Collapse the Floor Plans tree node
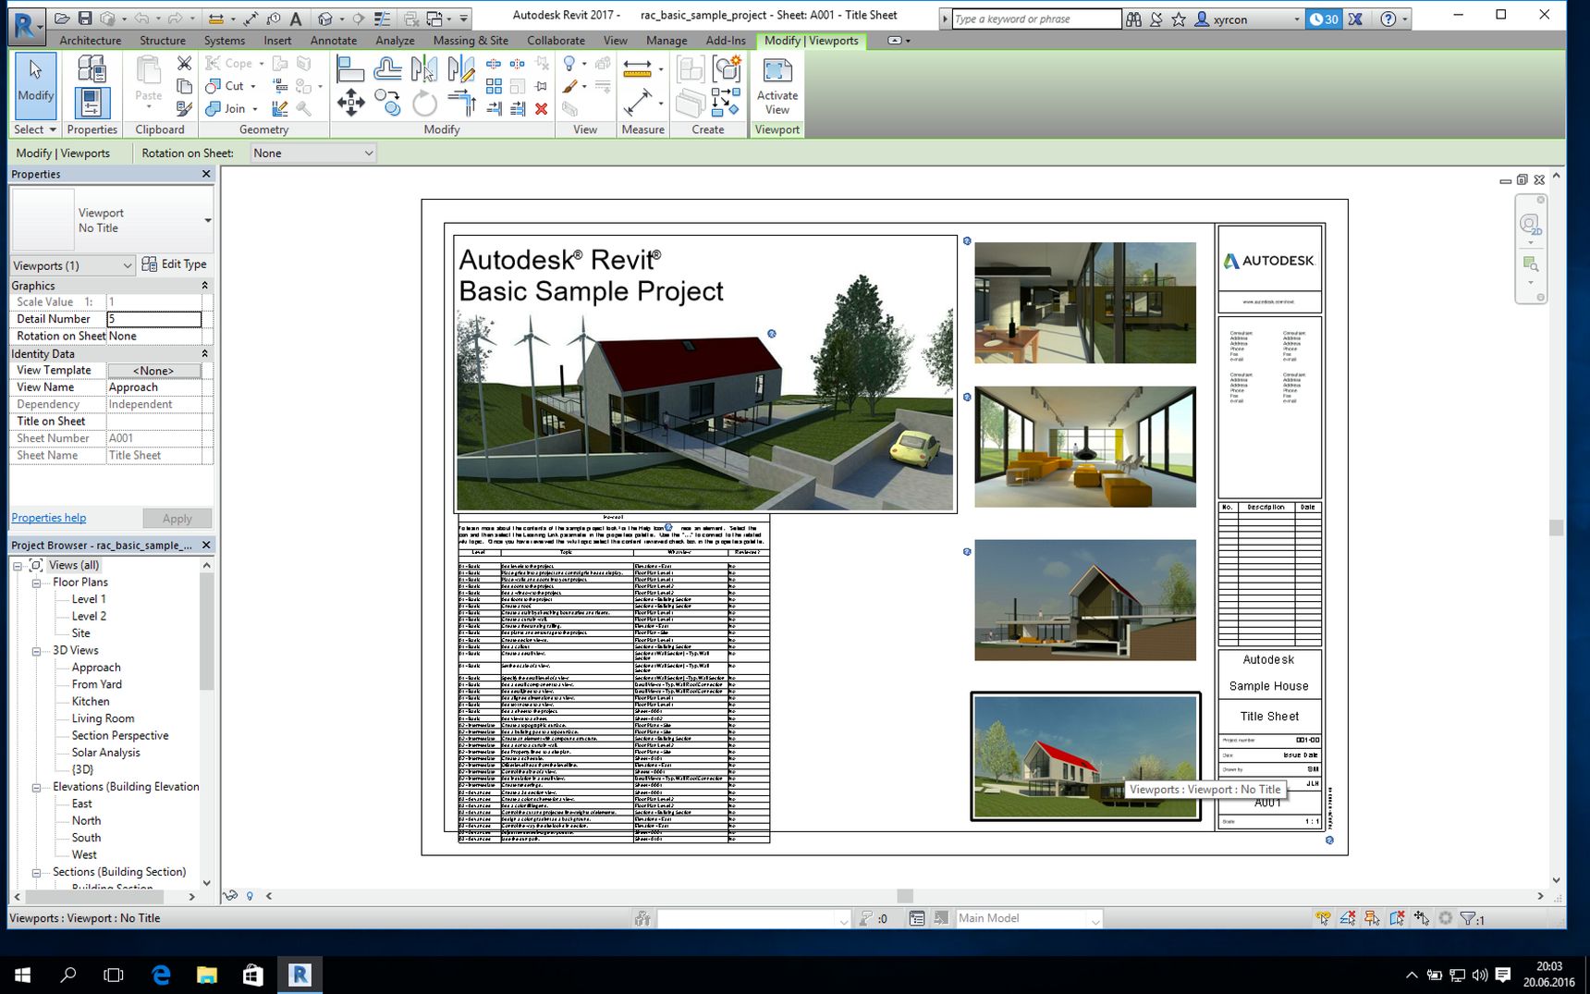Image resolution: width=1590 pixels, height=994 pixels. click(x=36, y=583)
